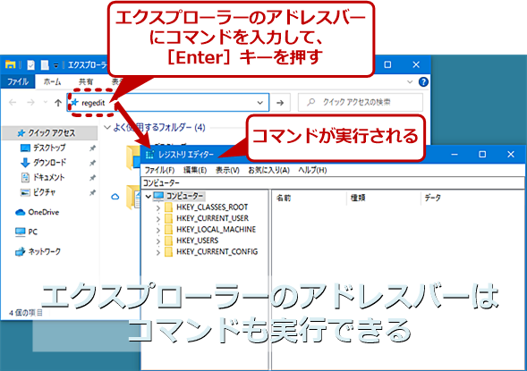Viewport: 527px width, 371px height.
Task: Click the go-to arrow button beside address bar
Action: tap(280, 103)
